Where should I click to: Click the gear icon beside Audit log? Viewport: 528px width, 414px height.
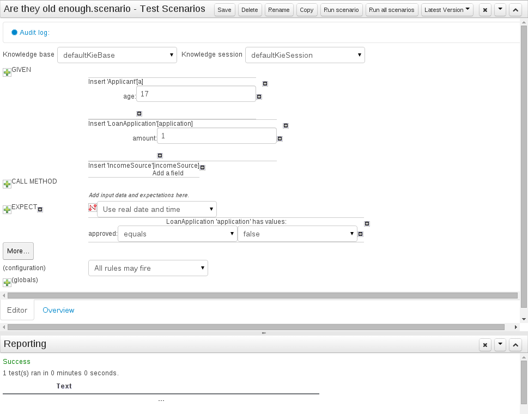(15, 33)
